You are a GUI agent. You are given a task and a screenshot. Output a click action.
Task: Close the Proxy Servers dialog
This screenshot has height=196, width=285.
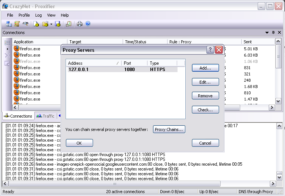point(219,50)
